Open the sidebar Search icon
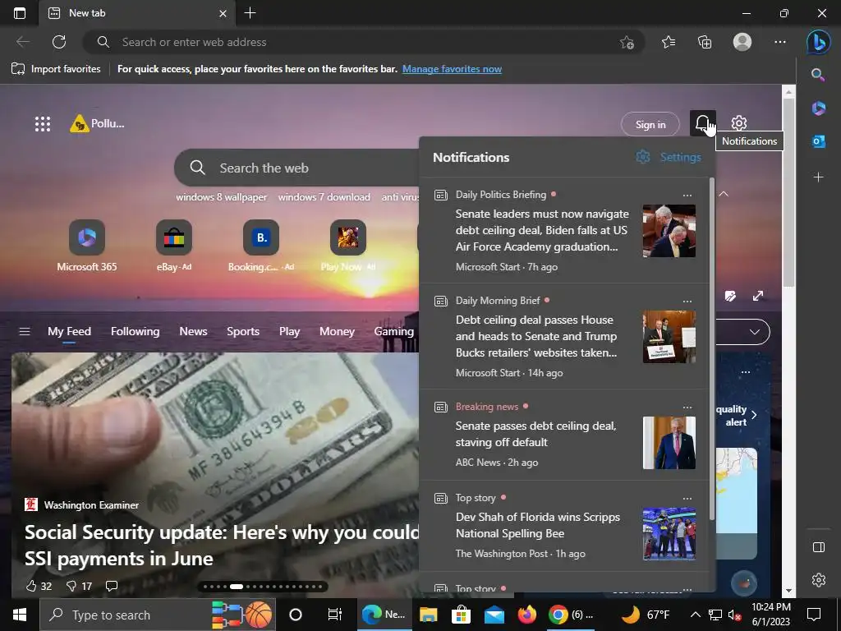The width and height of the screenshot is (841, 631). click(818, 75)
